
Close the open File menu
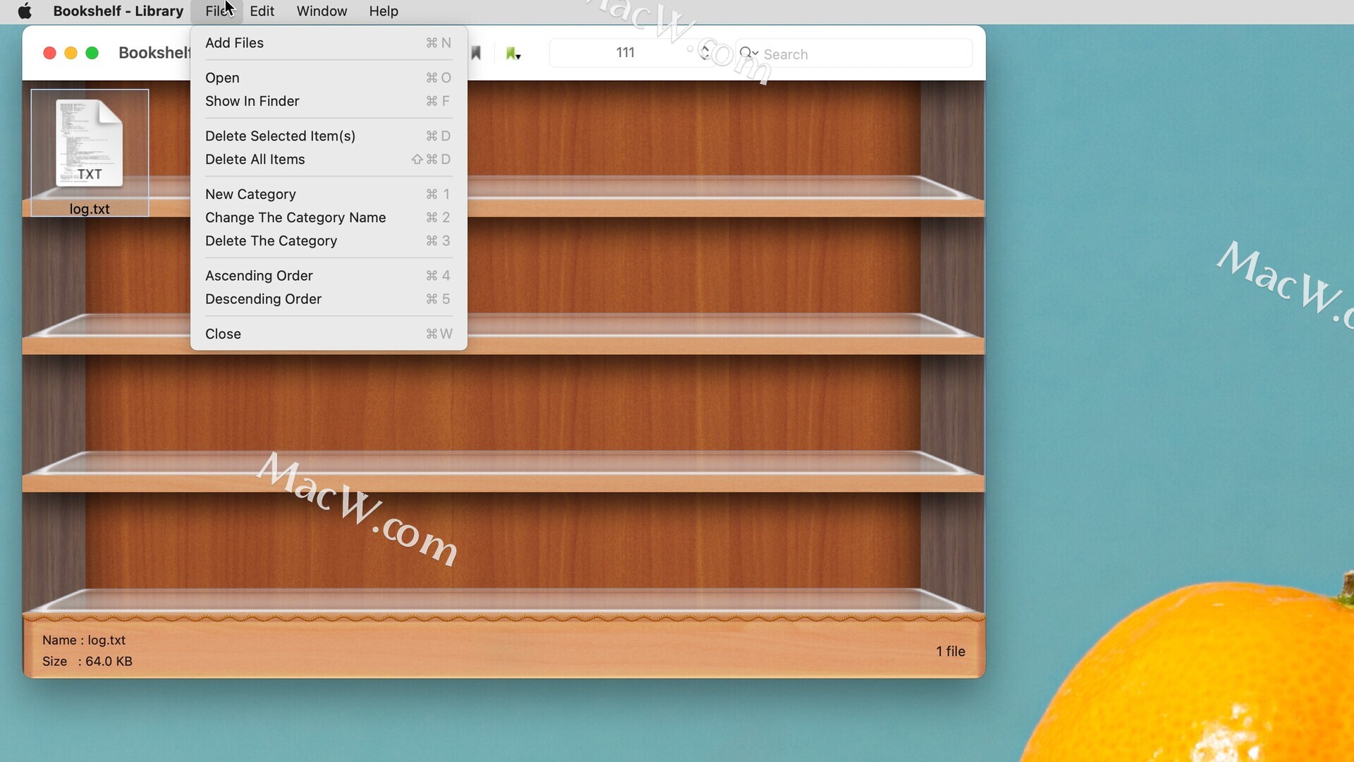[216, 11]
